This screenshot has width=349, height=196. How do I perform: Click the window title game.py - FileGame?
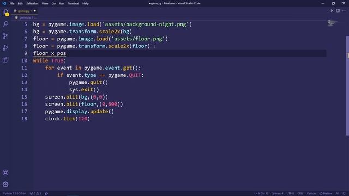(174, 3)
